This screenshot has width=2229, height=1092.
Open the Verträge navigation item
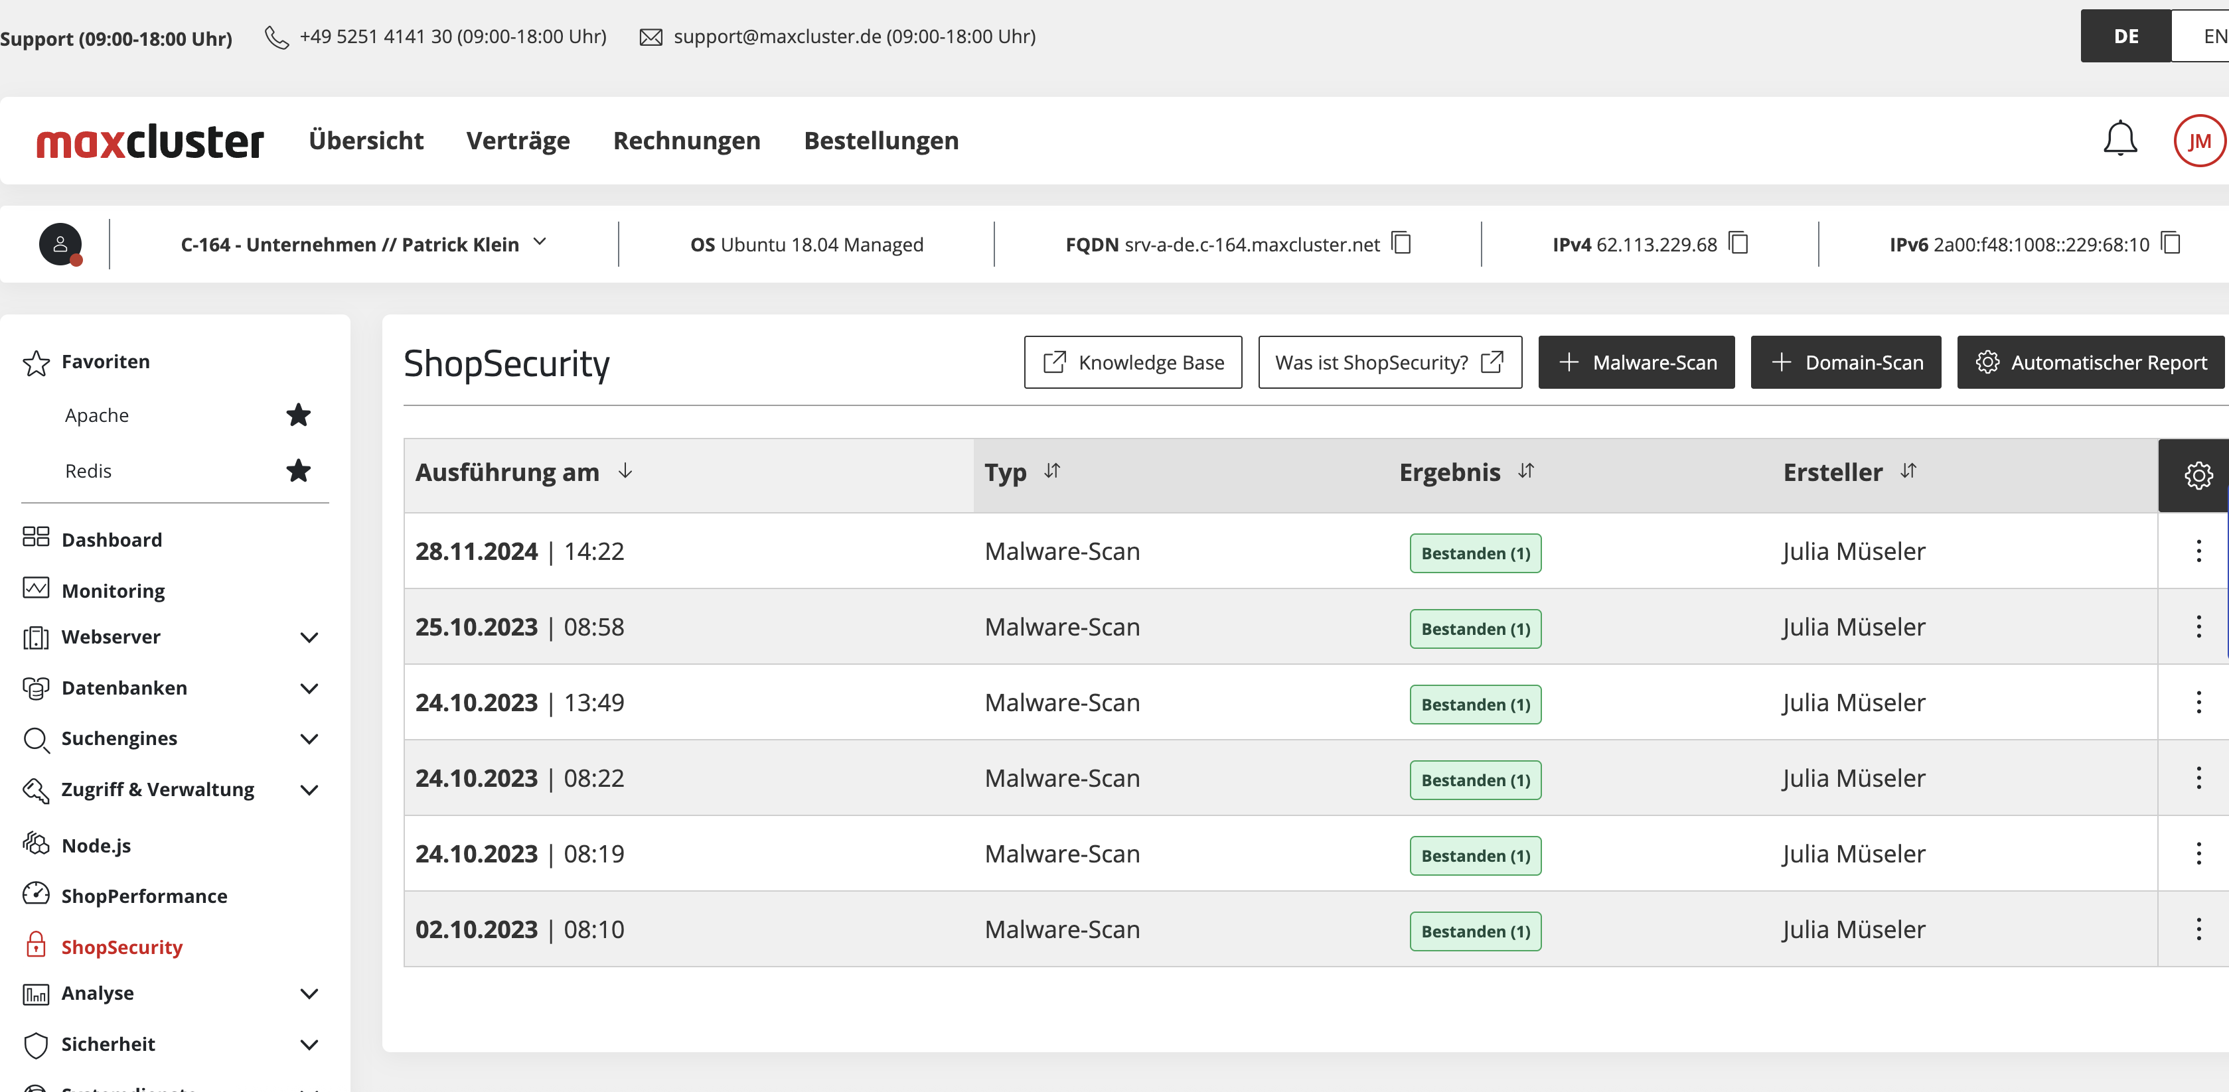[518, 140]
